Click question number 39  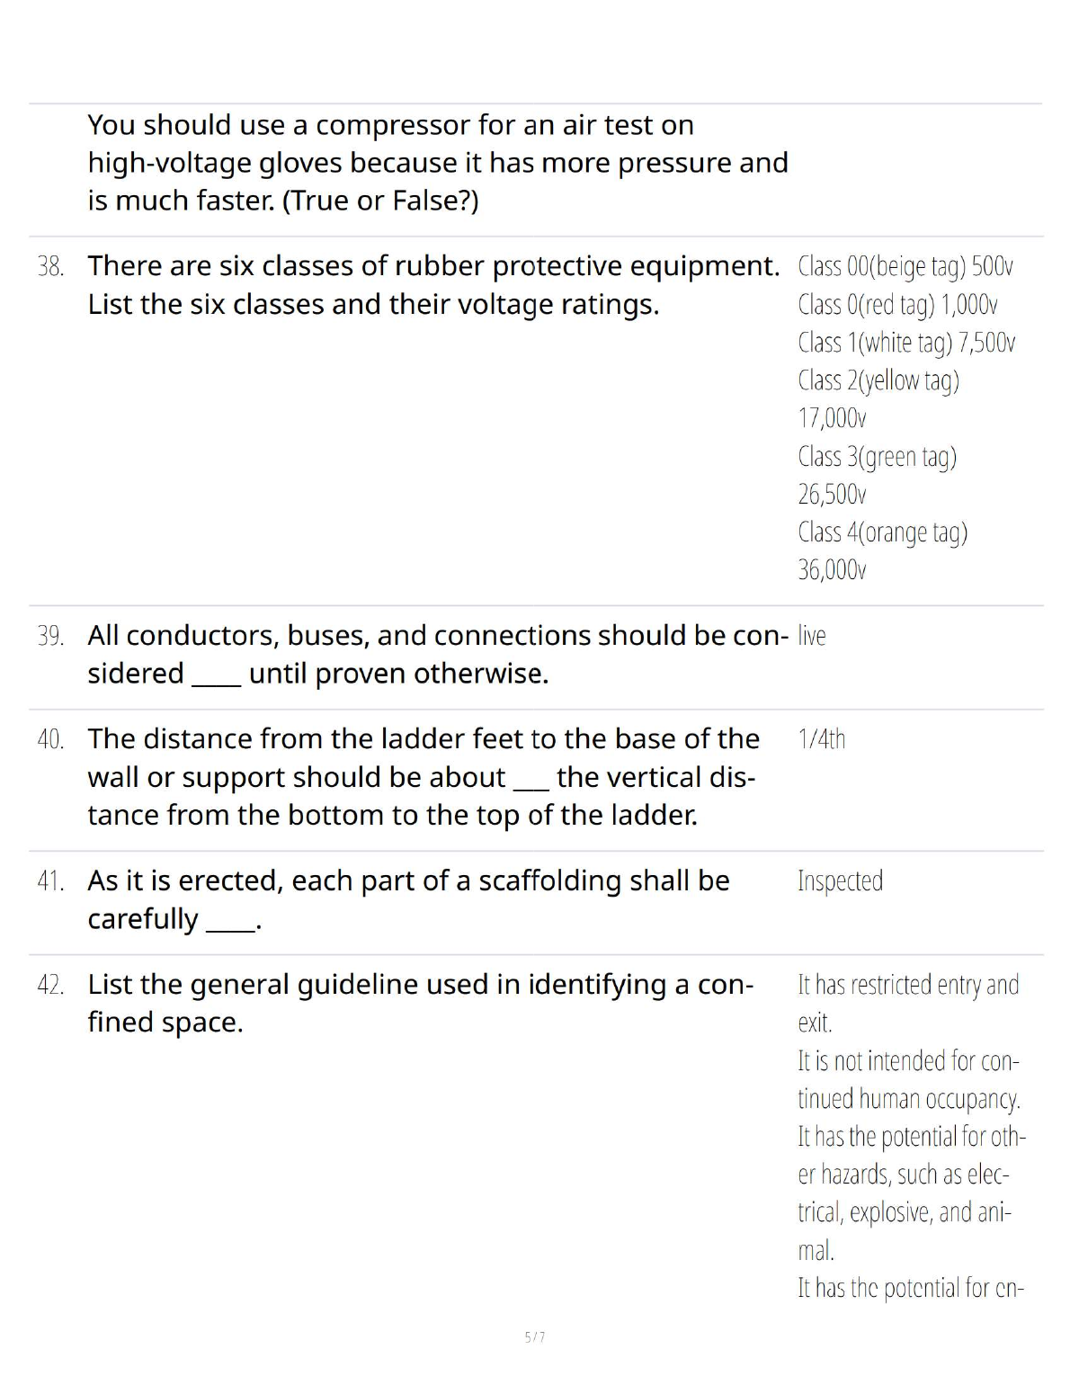pyautogui.click(x=50, y=636)
